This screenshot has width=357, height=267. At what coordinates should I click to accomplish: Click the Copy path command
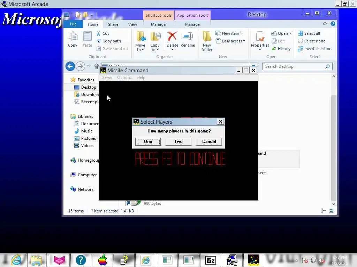click(x=109, y=41)
